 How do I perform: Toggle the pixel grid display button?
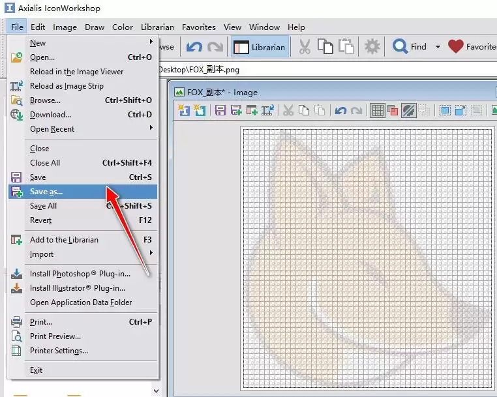[377, 110]
